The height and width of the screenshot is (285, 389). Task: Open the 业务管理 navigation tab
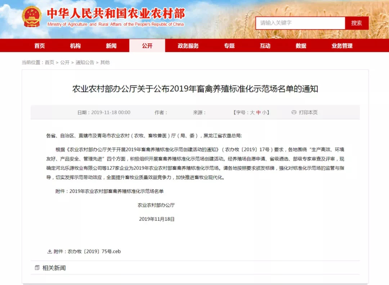[x=342, y=46]
